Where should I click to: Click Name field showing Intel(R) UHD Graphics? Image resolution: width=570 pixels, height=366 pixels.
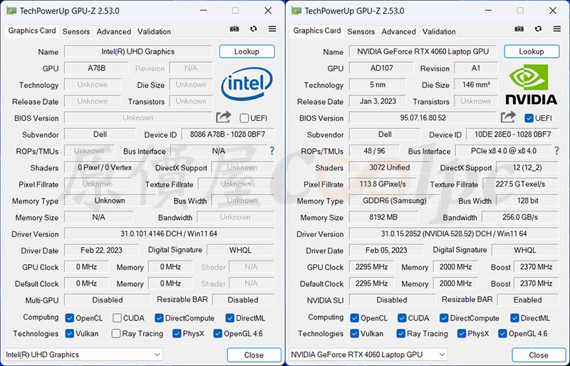coord(138,51)
